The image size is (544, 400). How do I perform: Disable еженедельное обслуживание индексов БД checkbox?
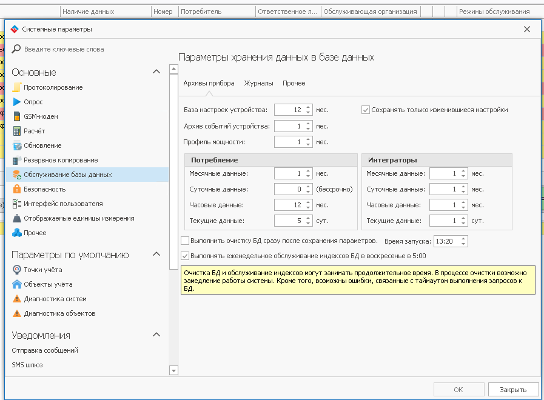[186, 256]
